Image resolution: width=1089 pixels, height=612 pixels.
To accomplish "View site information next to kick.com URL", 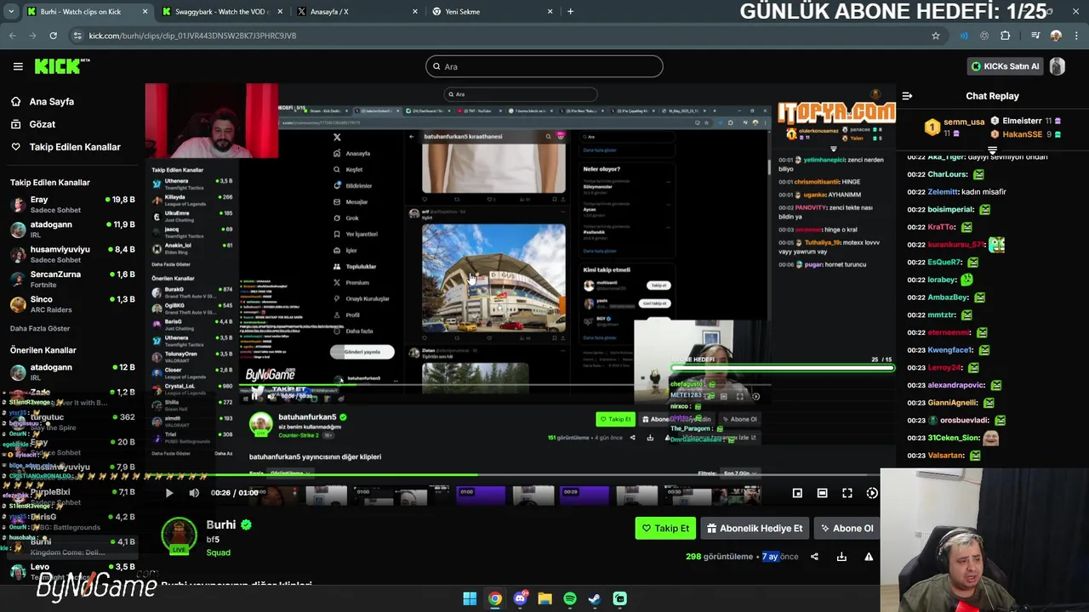I will (78, 36).
